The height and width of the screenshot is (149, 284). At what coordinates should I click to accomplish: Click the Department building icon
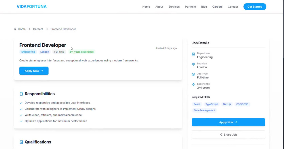(193, 54)
